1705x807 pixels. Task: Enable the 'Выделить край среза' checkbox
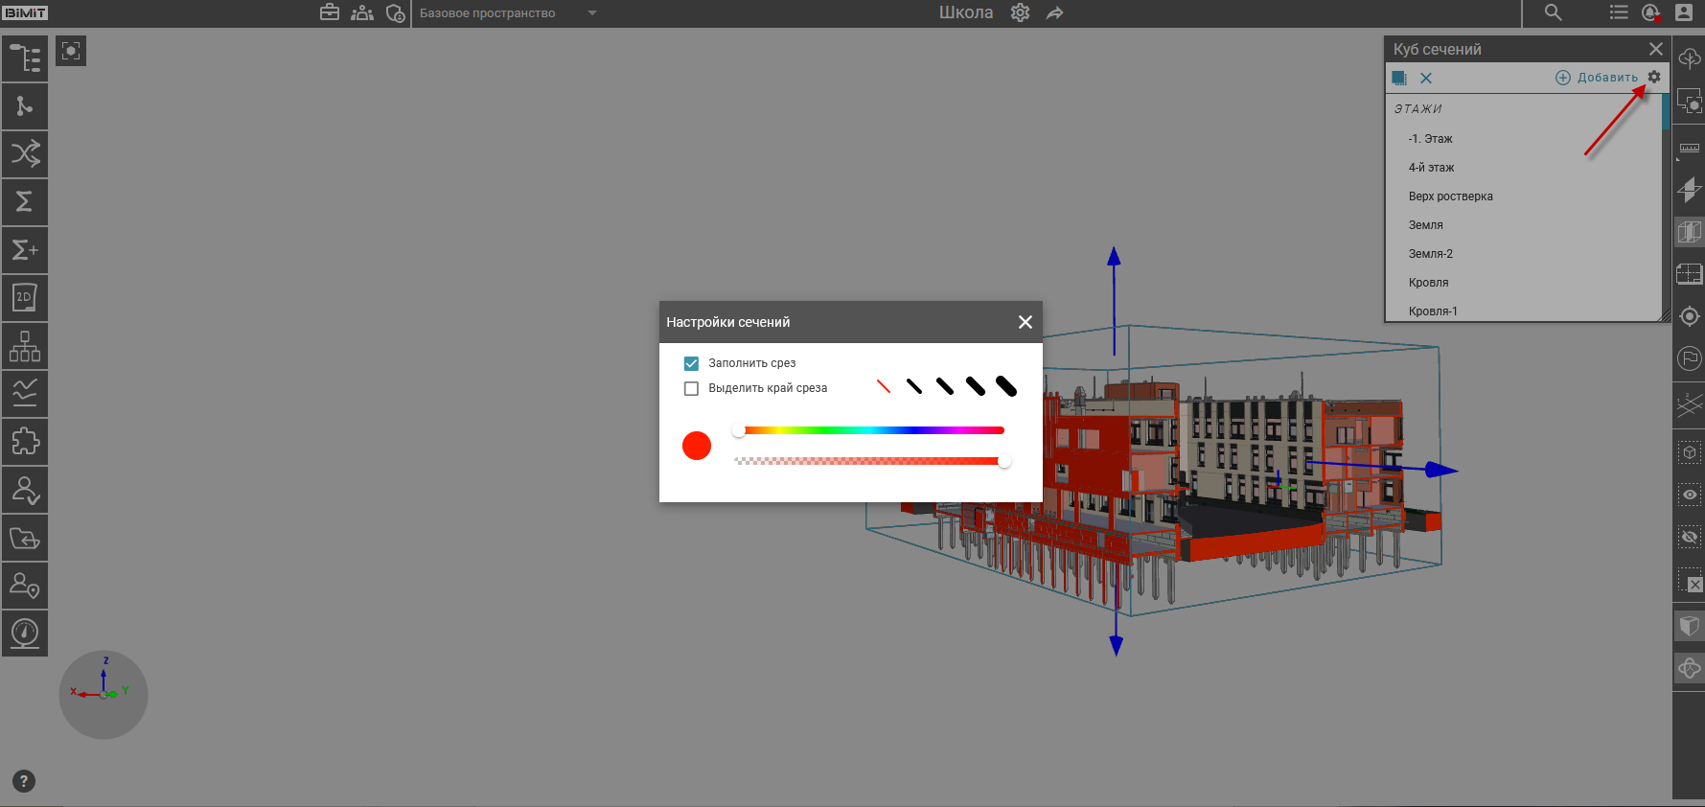[x=691, y=388]
